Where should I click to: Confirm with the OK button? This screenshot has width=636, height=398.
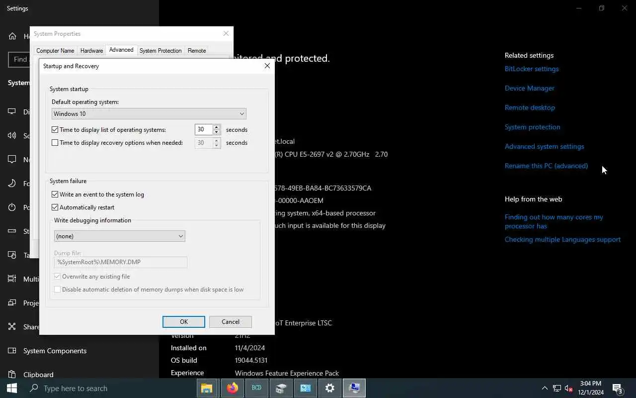pos(184,322)
